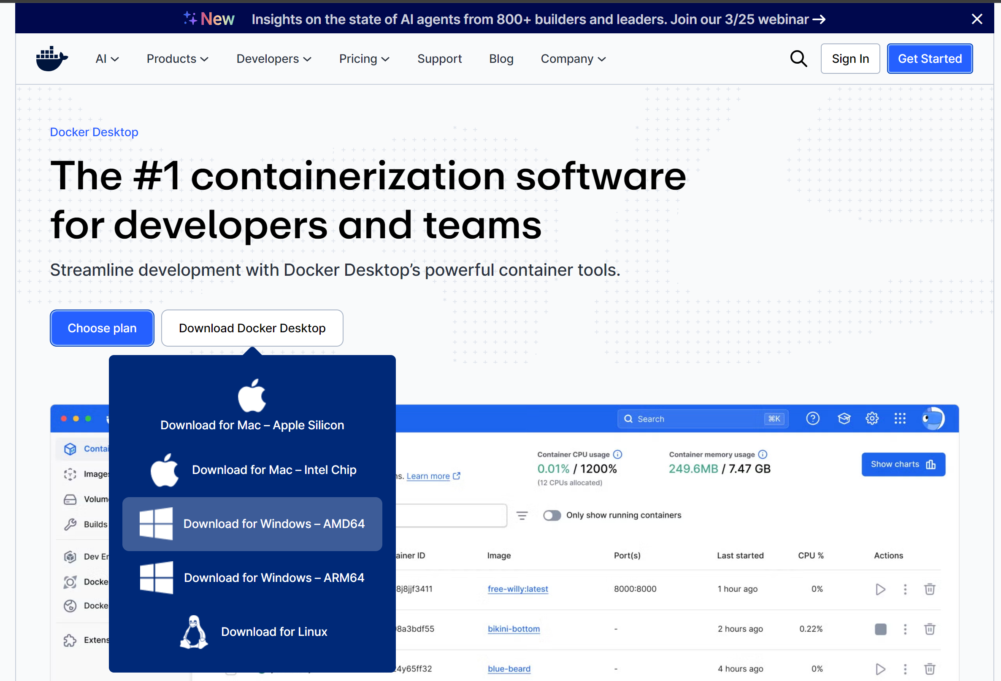Open the site search magnifier icon
This screenshot has width=1001, height=681.
(x=798, y=59)
